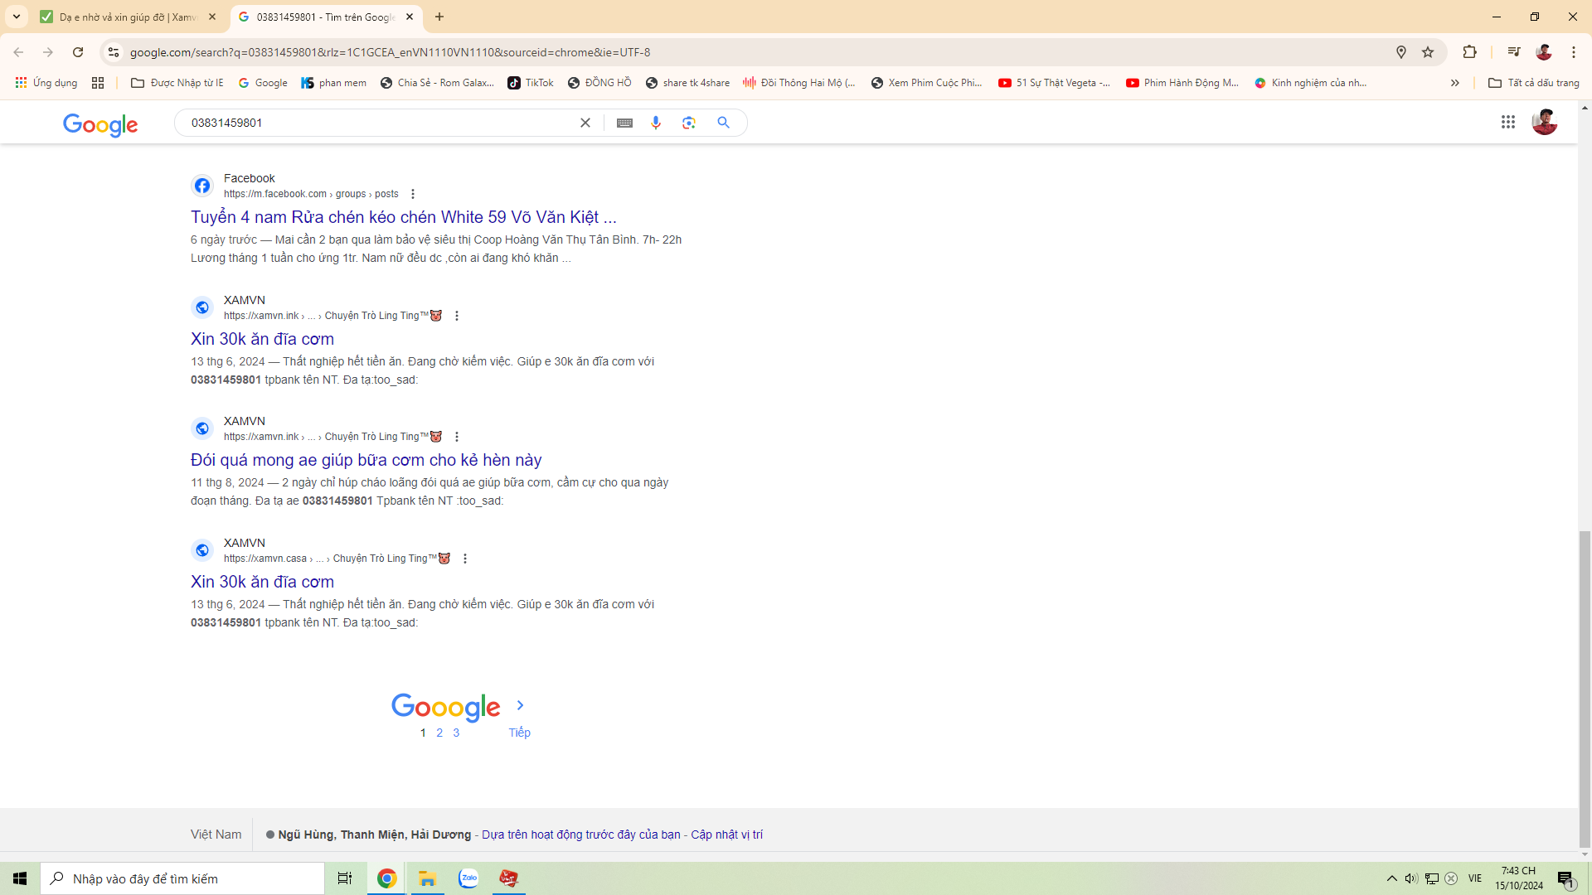This screenshot has height=895, width=1592.
Task: Open the 'ĐỒNG HỒ' bookmark
Action: (x=599, y=83)
